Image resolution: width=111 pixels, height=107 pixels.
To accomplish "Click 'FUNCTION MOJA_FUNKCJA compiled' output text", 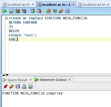I will click(x=33, y=93).
